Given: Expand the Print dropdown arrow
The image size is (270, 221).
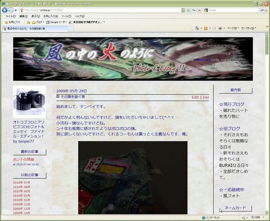Looking at the screenshot, I should [224, 28].
